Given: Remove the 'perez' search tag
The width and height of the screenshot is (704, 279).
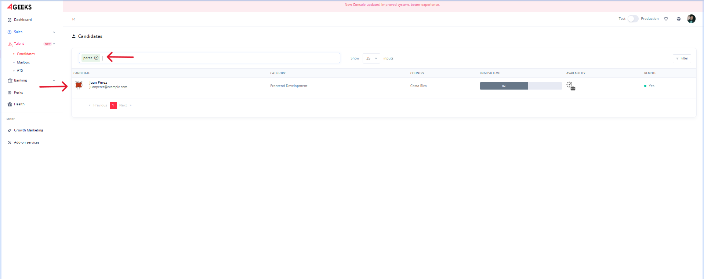Looking at the screenshot, I should point(96,58).
